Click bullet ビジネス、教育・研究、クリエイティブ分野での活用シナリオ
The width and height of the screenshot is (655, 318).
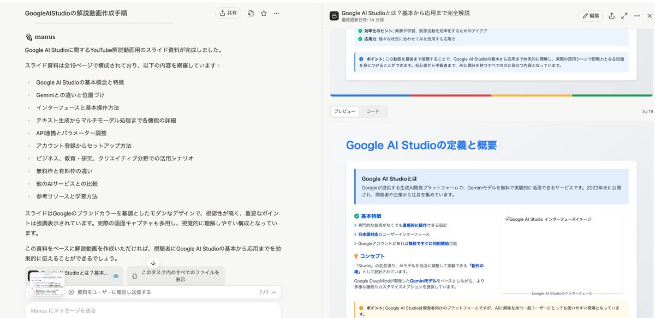pos(115,159)
